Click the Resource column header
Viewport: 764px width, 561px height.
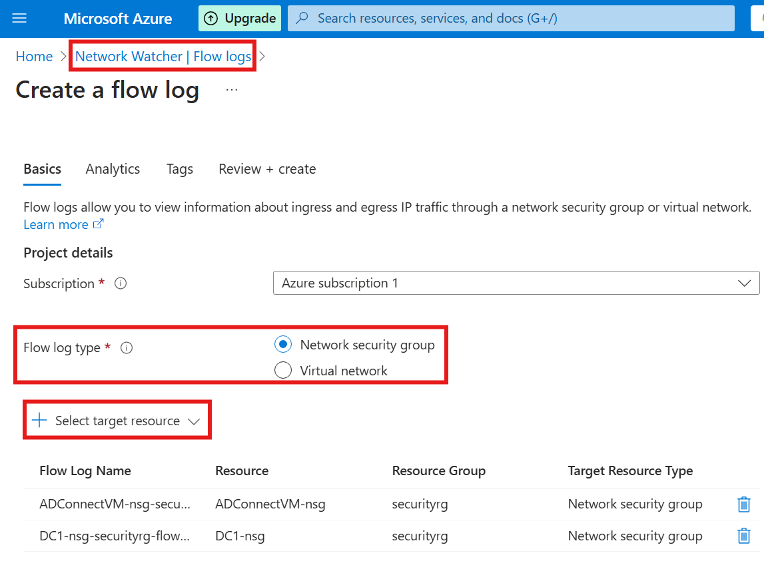pyautogui.click(x=242, y=471)
